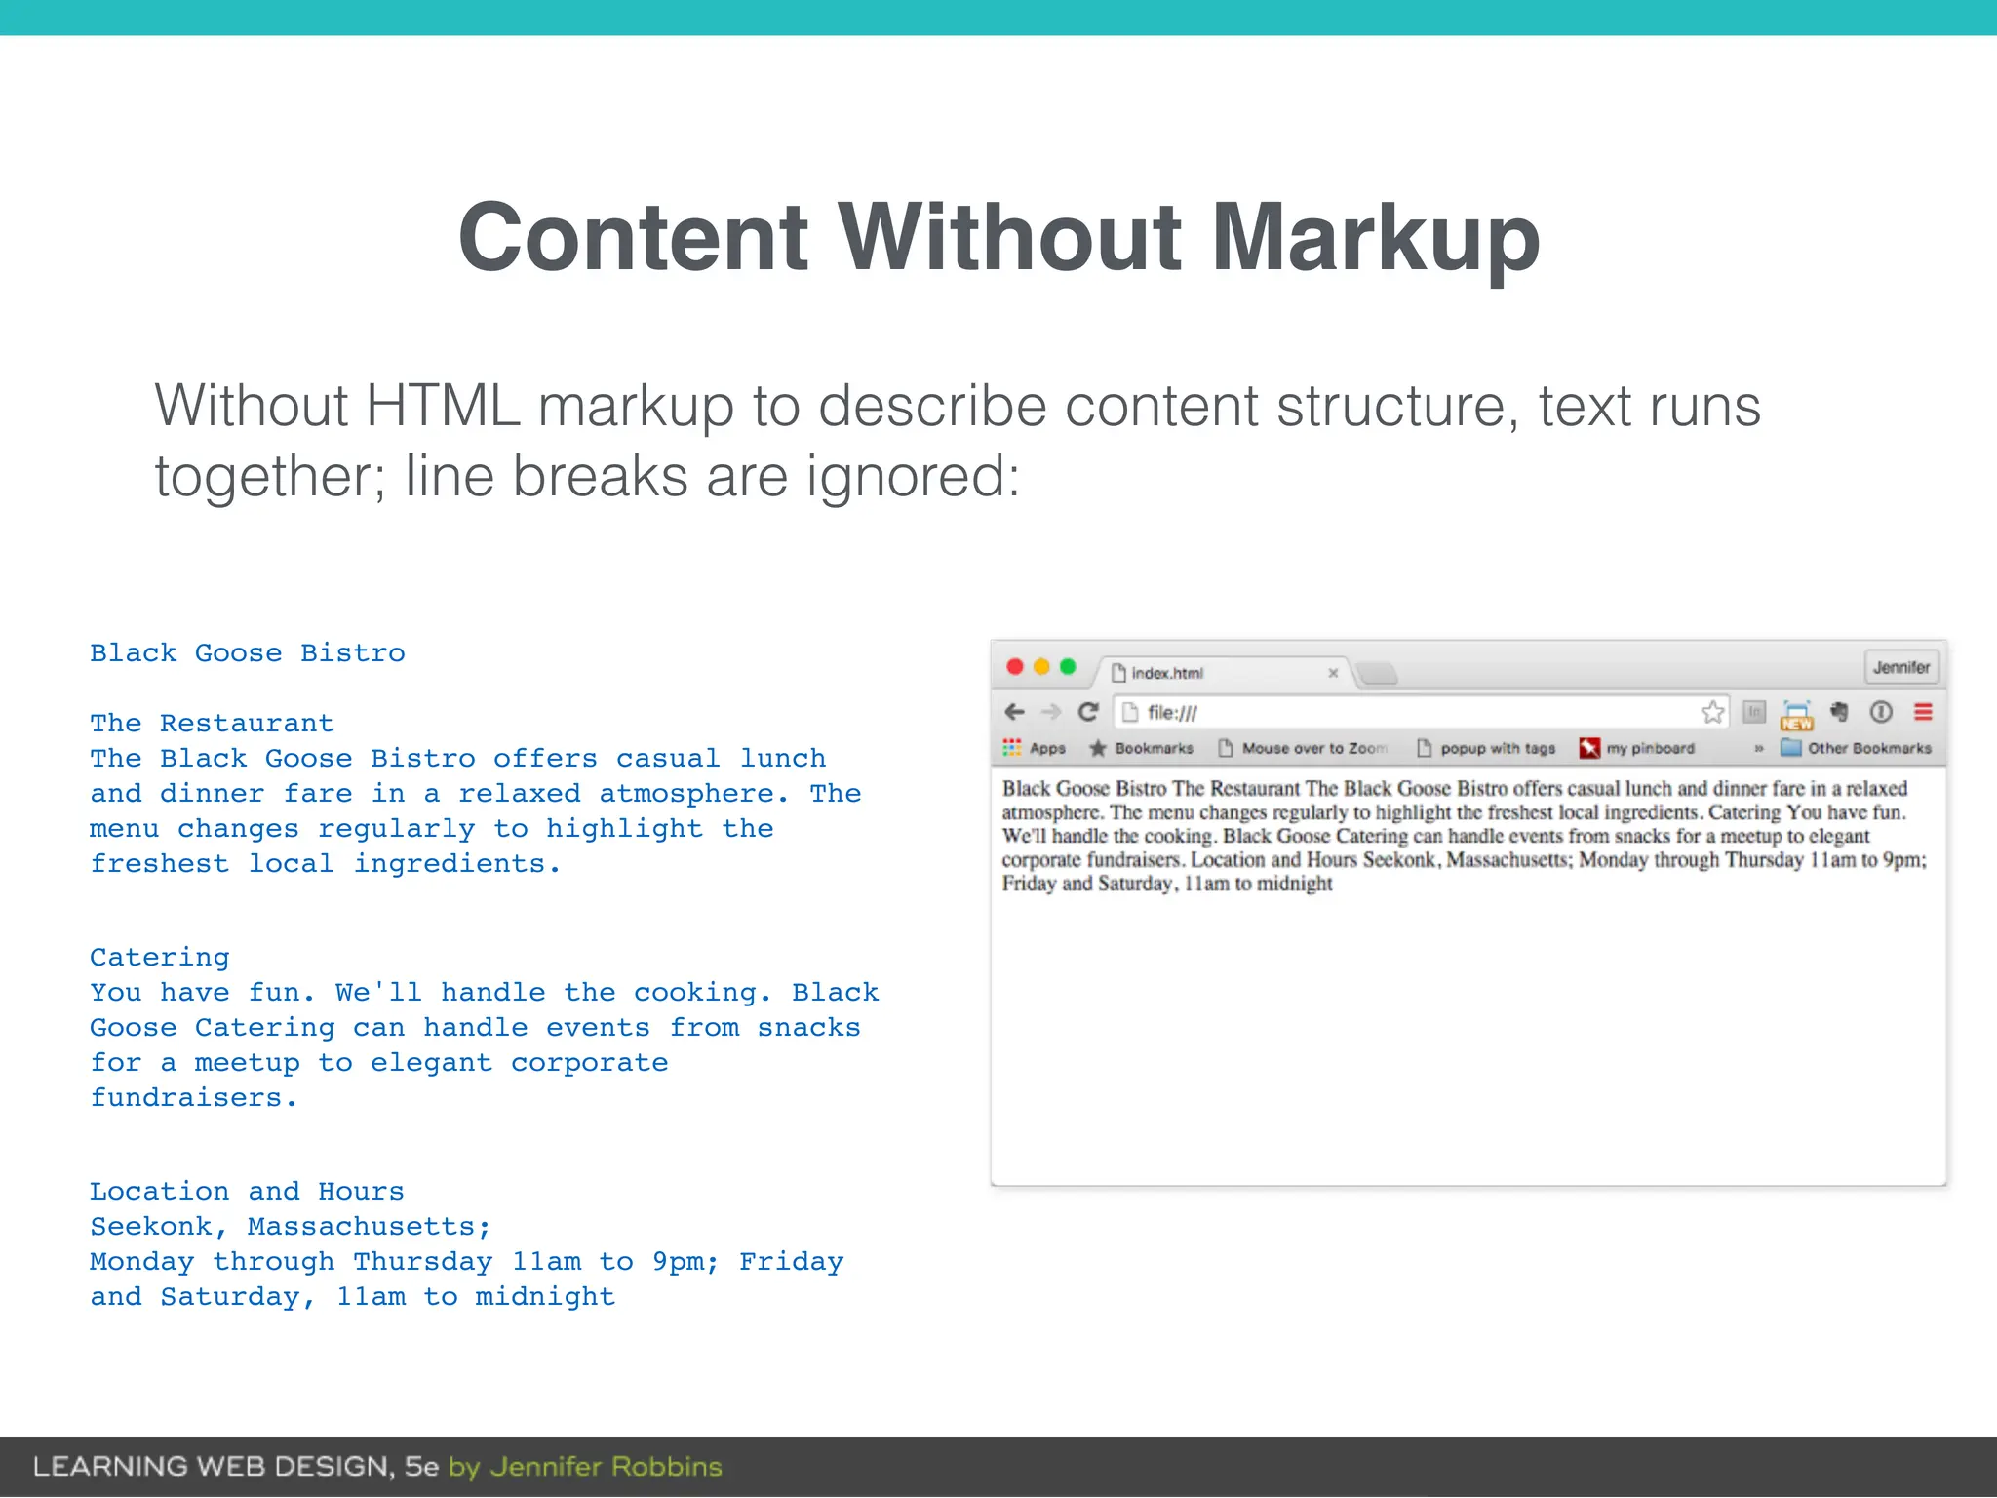Click the browser forward arrow
1997x1498 pixels.
(1050, 712)
